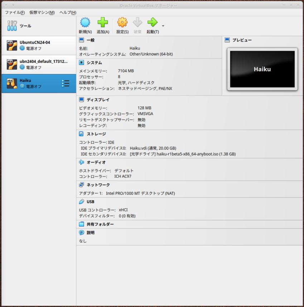
Task: Start the VM with 起動(T) arrow
Action: pos(153,22)
